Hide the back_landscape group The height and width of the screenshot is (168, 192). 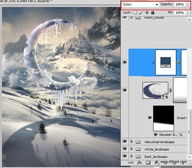(125, 156)
